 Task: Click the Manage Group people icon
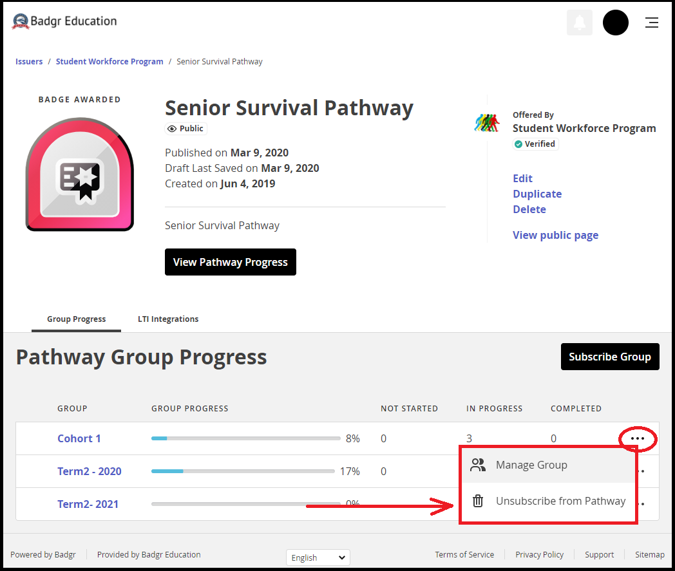point(478,465)
